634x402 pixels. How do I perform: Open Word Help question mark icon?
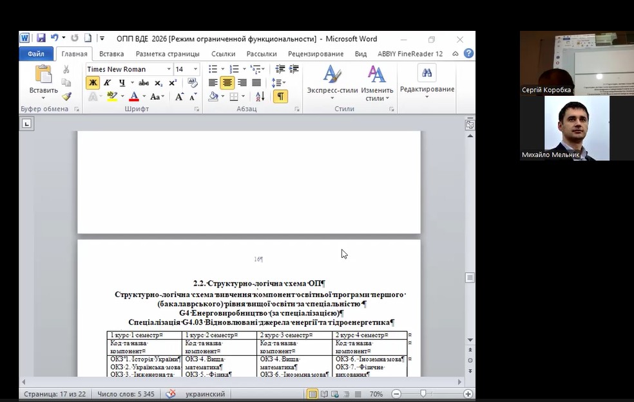pyautogui.click(x=468, y=54)
